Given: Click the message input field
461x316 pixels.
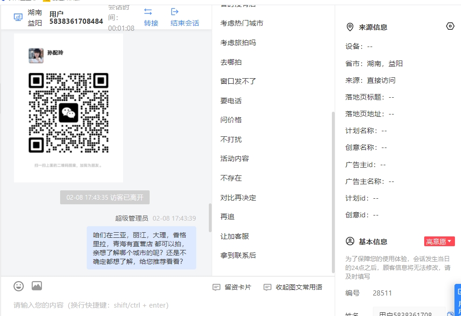Looking at the screenshot, I should tap(168, 305).
